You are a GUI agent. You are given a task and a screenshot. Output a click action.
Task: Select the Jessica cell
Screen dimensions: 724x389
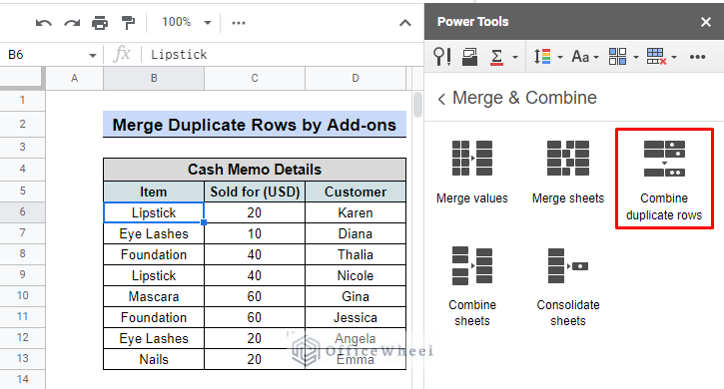click(x=356, y=317)
